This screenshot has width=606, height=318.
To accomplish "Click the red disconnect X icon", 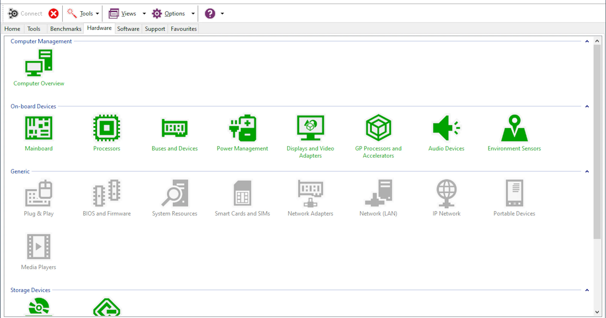I will (x=53, y=13).
